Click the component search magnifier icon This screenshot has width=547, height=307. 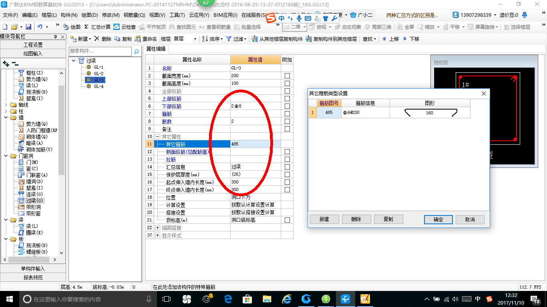137,51
